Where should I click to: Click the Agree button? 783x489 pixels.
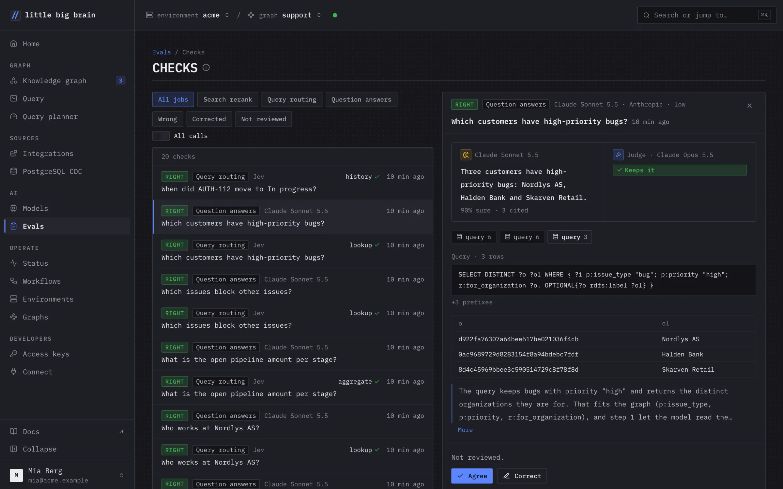click(472, 476)
